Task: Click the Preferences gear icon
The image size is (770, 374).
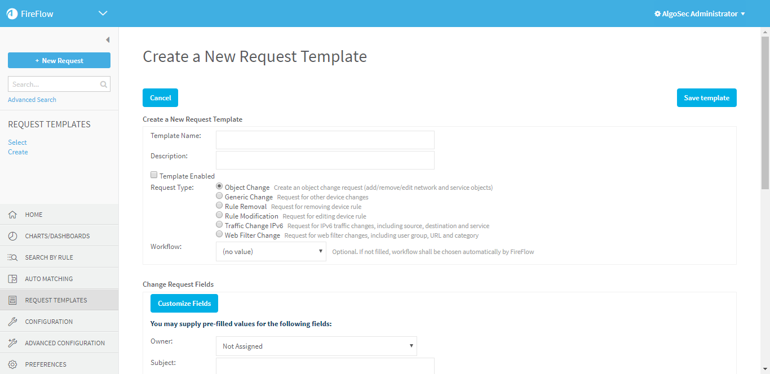Action: (x=12, y=364)
